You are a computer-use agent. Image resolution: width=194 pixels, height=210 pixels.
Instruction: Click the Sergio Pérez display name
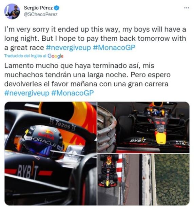pos(38,8)
